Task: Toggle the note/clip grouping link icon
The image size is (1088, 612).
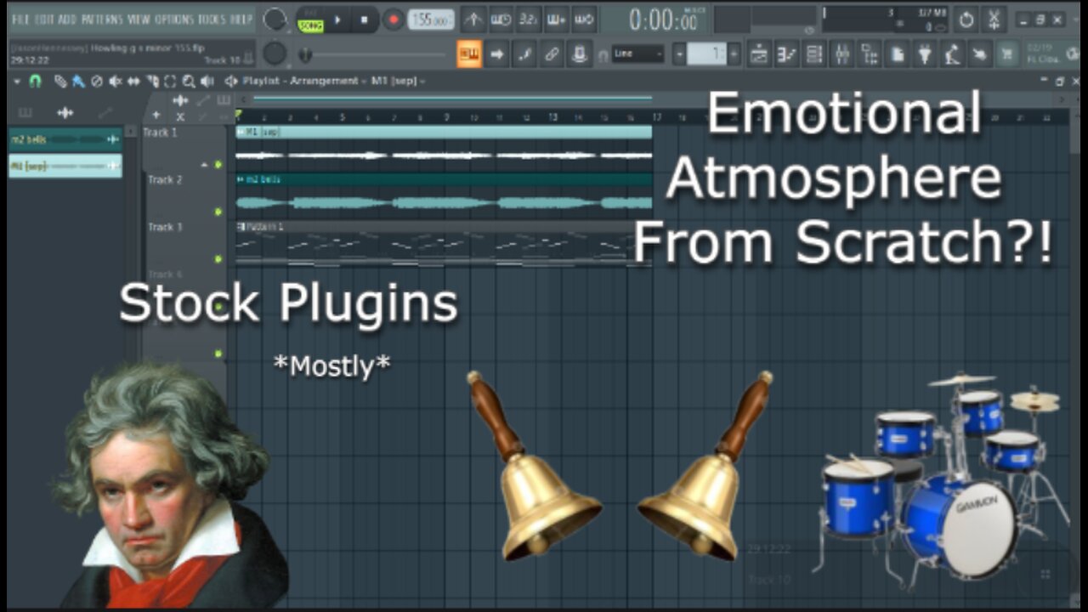Action: 552,54
